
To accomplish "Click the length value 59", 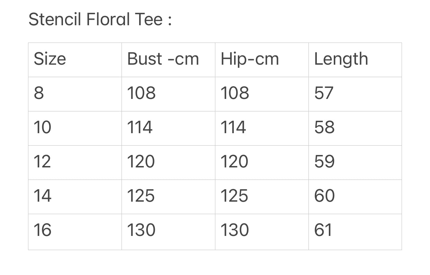I will pos(355,163).
